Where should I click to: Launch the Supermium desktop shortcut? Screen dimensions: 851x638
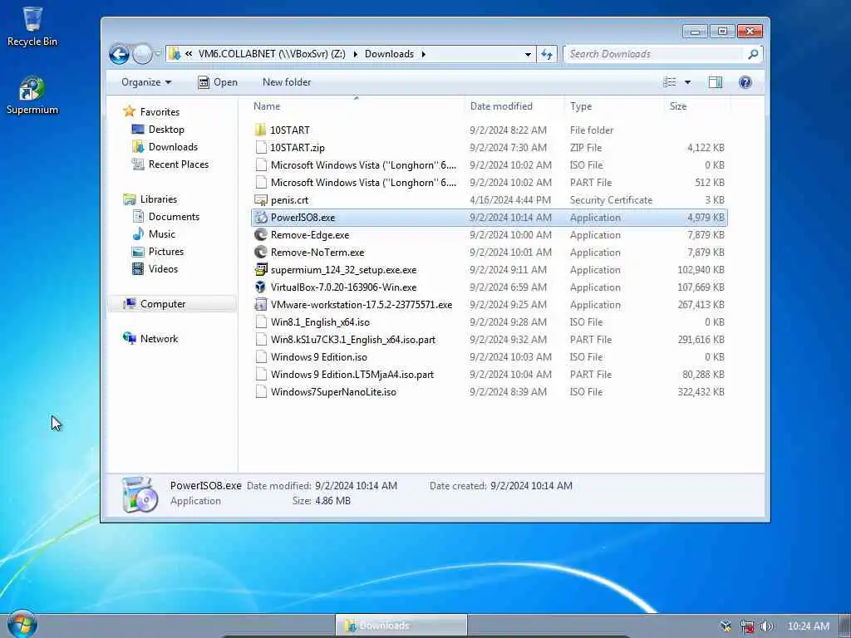(x=32, y=95)
